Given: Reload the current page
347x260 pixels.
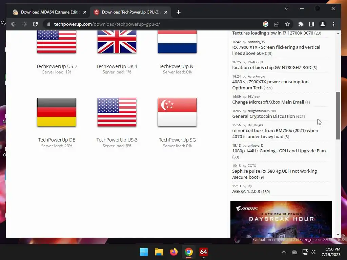Looking at the screenshot, I should point(35,24).
